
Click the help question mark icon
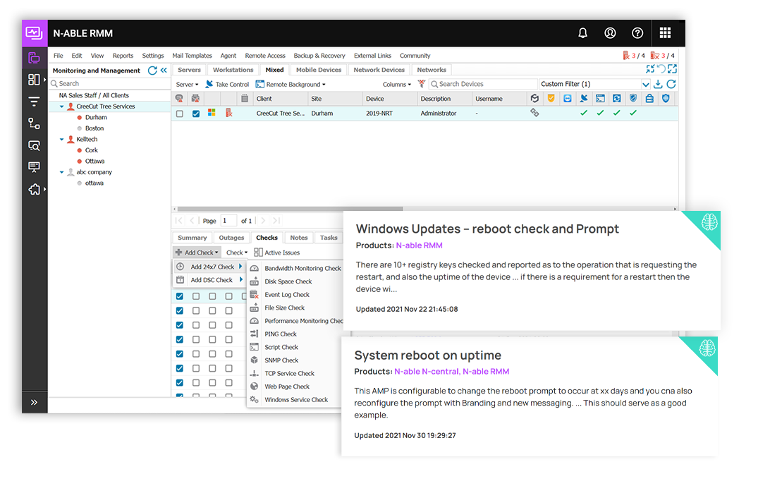point(637,33)
